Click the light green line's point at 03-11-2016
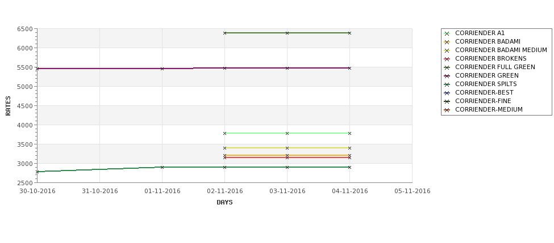This screenshot has height=243, width=554. pyautogui.click(x=287, y=134)
